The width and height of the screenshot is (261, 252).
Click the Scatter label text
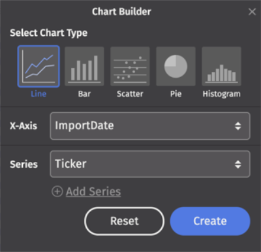tap(130, 94)
